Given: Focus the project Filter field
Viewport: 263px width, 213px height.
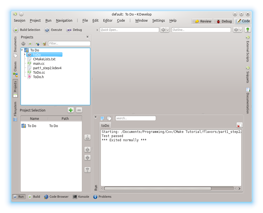Looking at the screenshot, I should (69, 43).
